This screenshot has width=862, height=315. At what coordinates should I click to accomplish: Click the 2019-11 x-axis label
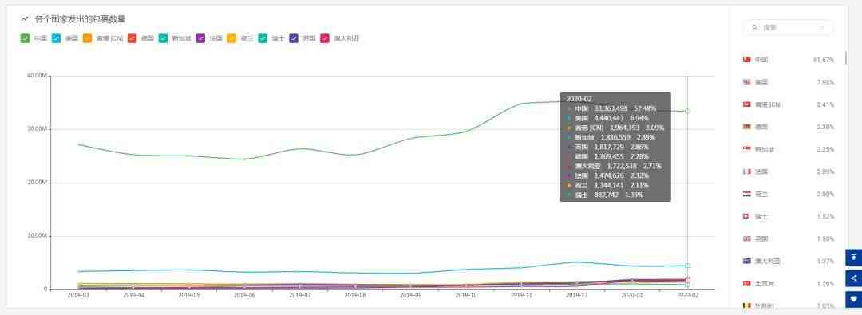(x=521, y=295)
